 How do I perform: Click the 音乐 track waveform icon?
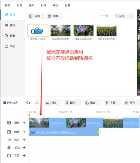[x=9, y=140]
